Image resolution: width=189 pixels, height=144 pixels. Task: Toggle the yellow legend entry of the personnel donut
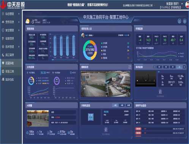coord(104,51)
